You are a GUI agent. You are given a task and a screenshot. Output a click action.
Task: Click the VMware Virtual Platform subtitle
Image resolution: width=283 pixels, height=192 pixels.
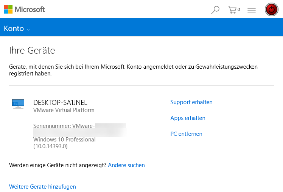click(x=64, y=110)
